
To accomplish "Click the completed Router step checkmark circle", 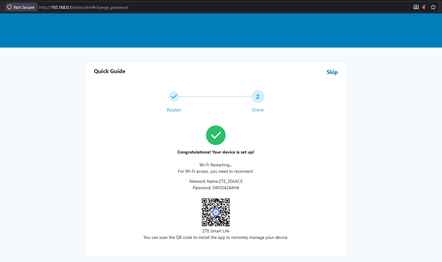I will (174, 97).
